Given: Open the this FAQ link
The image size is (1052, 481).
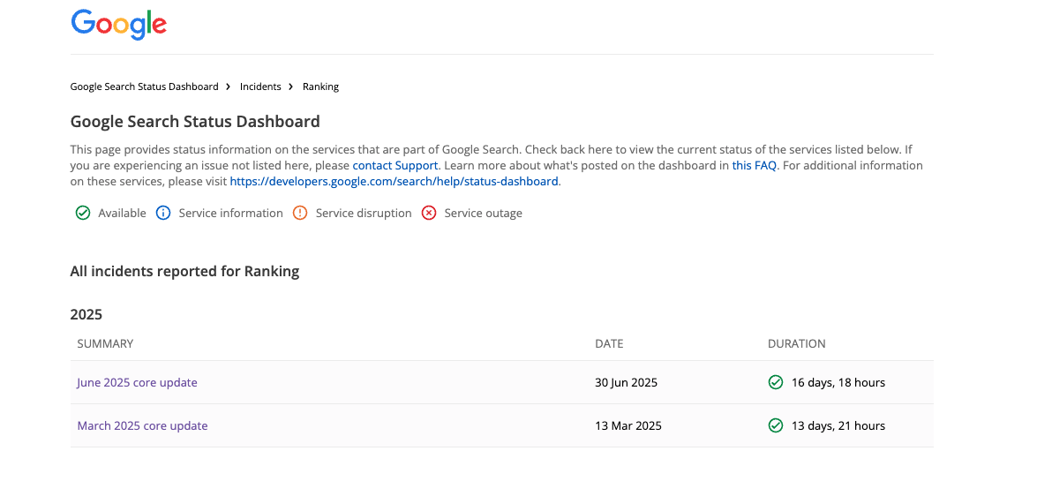Looking at the screenshot, I should (x=754, y=165).
